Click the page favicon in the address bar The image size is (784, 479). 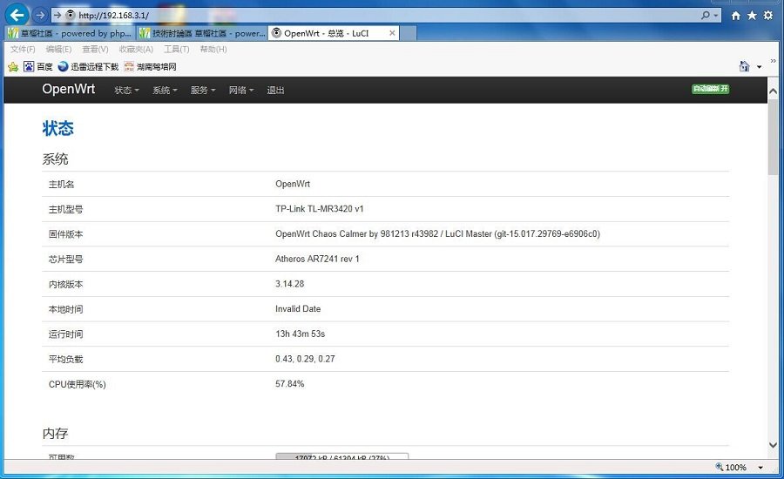pyautogui.click(x=71, y=15)
